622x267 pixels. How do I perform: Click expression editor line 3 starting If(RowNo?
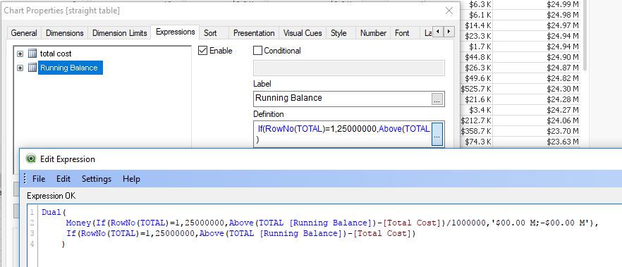point(240,233)
